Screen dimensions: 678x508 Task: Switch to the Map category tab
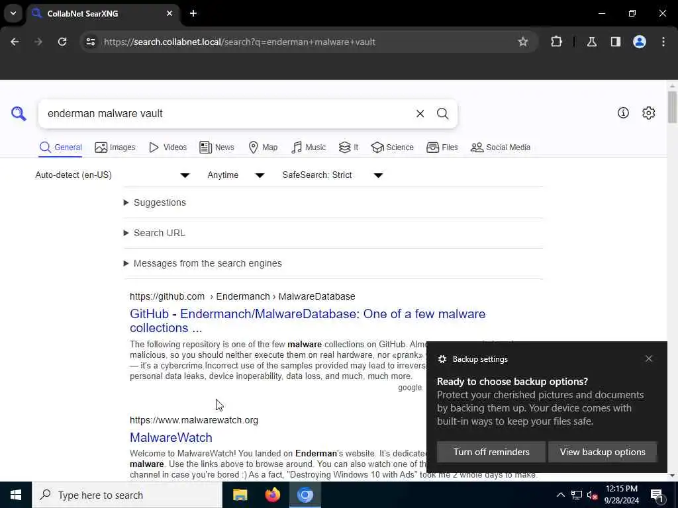click(x=263, y=148)
